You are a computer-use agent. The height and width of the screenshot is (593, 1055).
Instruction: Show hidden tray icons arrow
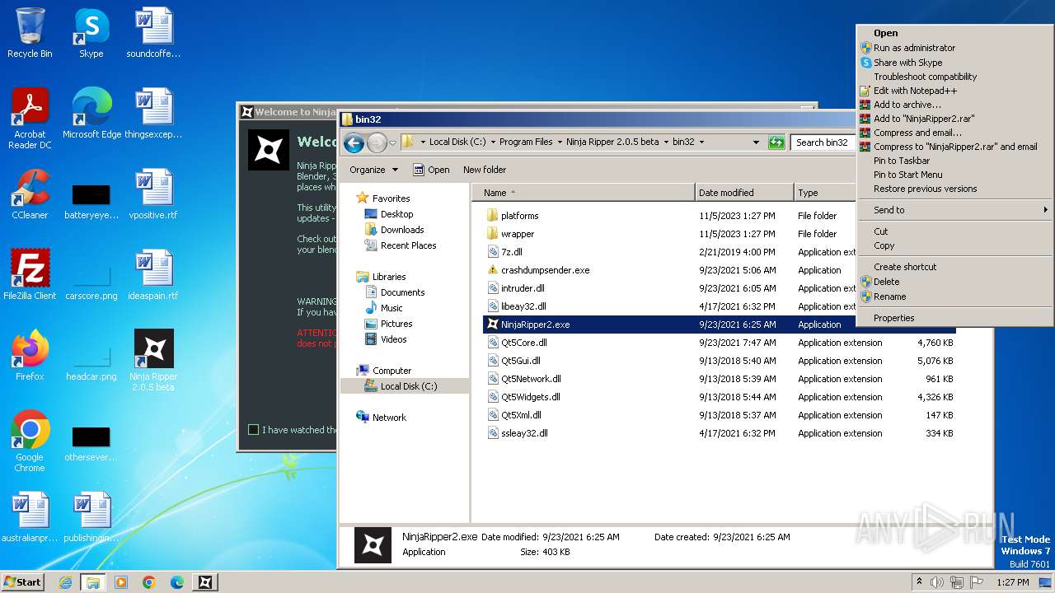[919, 582]
